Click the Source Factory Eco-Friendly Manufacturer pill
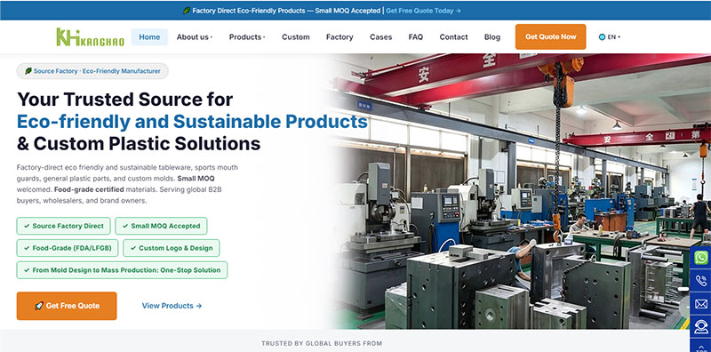This screenshot has height=352, width=711. (x=92, y=71)
